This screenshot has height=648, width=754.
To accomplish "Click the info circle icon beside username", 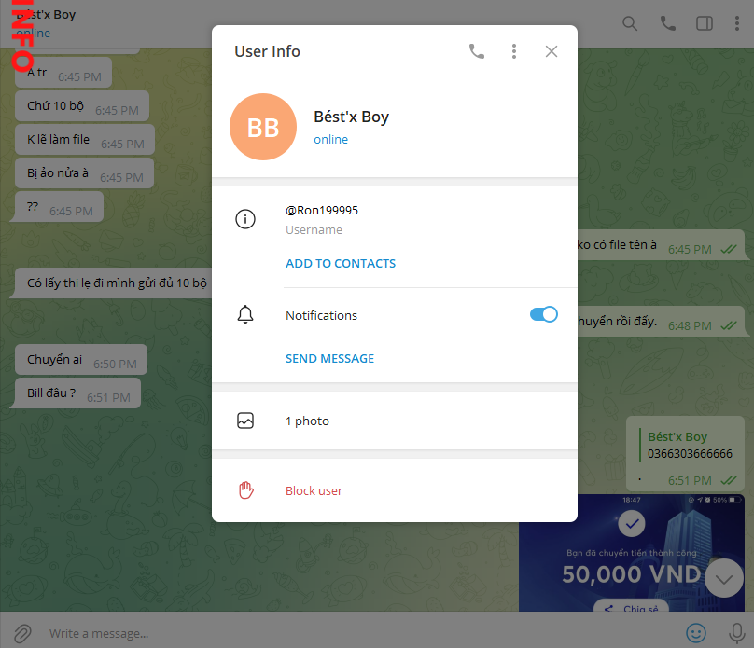I will pos(245,220).
